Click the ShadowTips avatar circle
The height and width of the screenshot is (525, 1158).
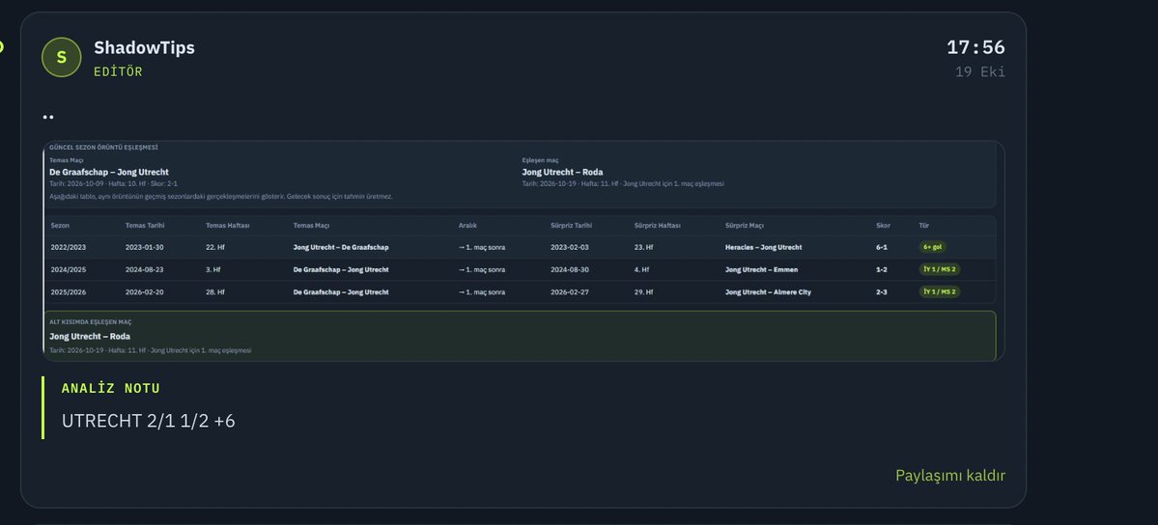tap(61, 57)
